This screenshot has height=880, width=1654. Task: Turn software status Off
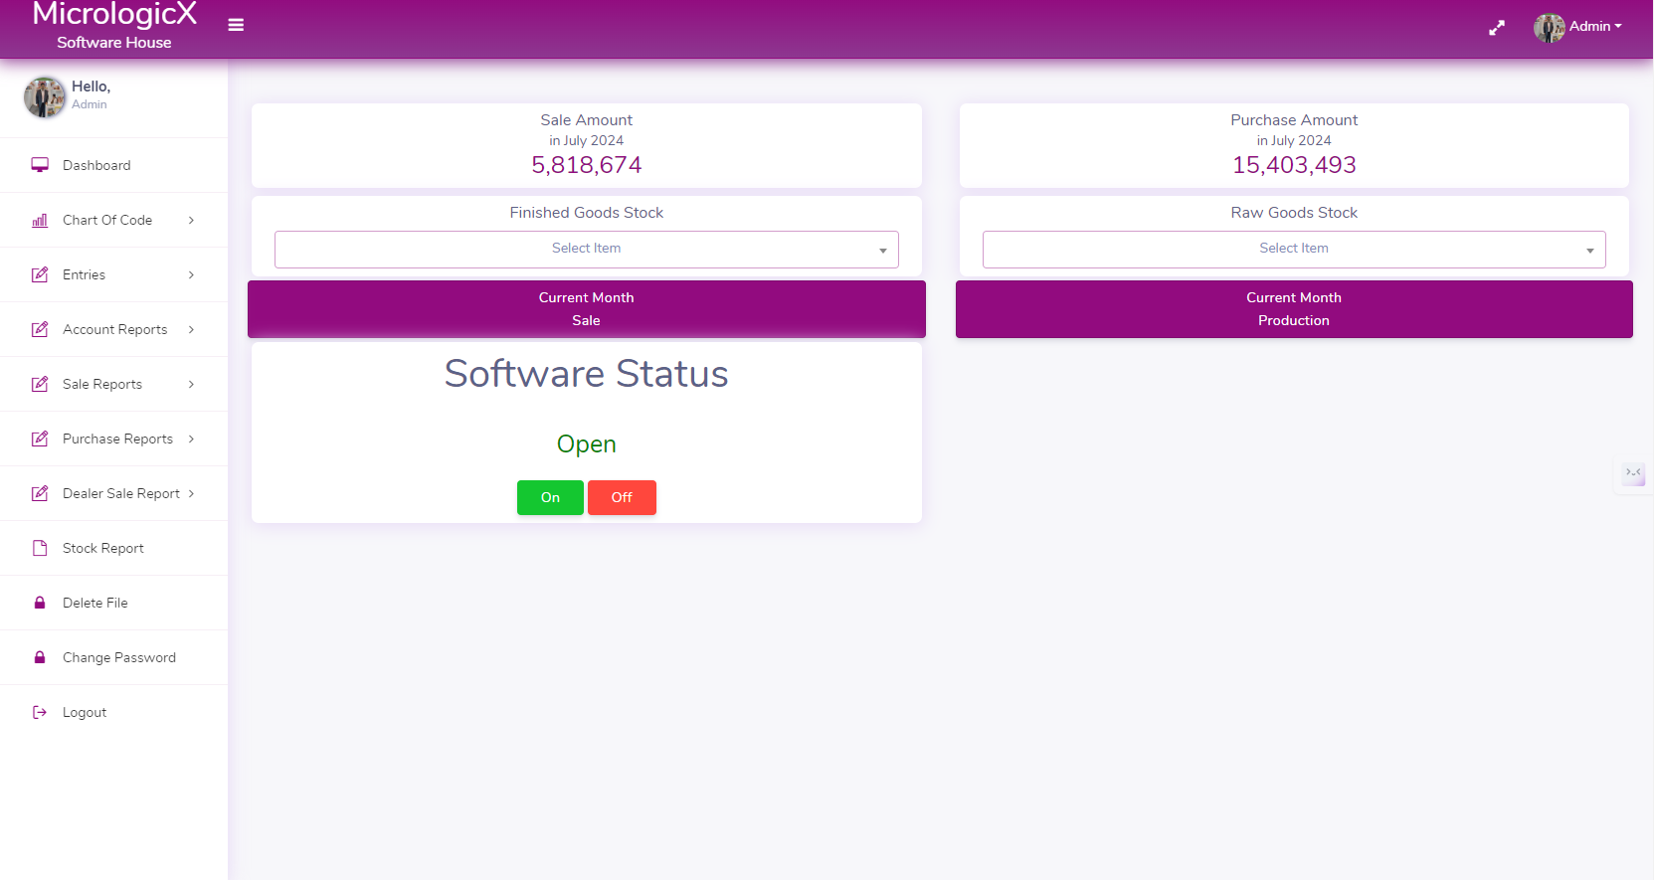pyautogui.click(x=622, y=497)
